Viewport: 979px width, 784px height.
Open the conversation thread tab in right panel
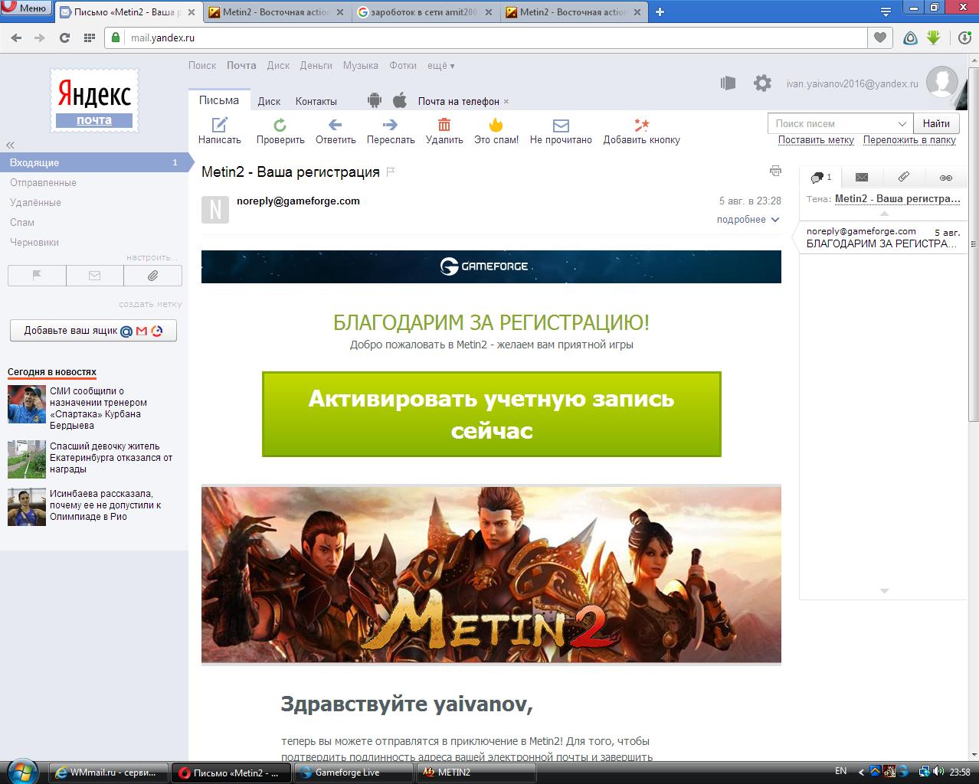[820, 177]
